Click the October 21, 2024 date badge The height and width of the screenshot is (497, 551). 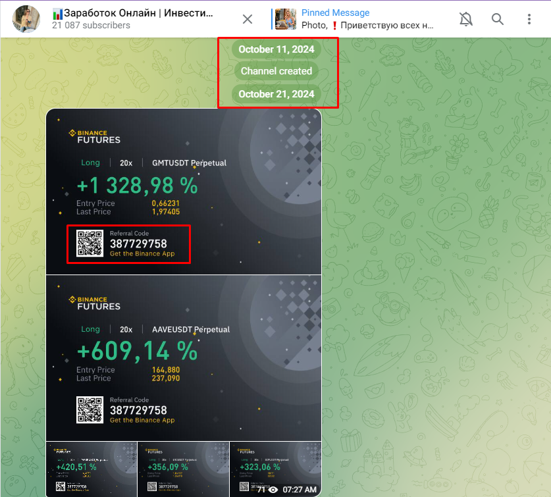(276, 93)
